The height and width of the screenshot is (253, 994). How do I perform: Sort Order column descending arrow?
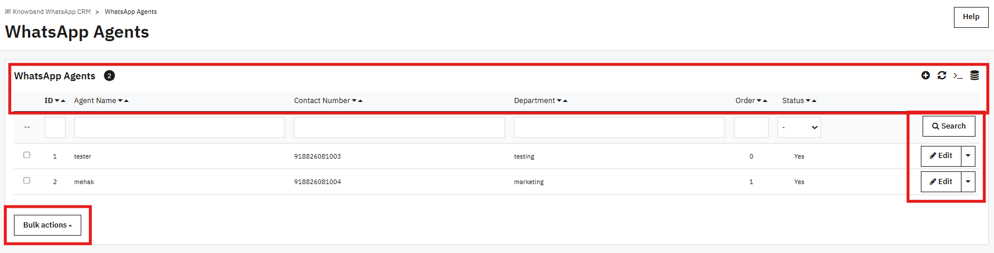tap(759, 101)
